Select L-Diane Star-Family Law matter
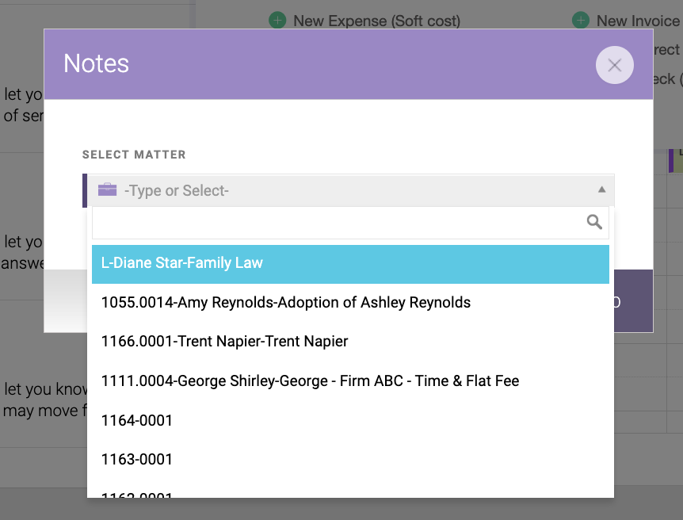Screen dimensions: 683x520 (x=350, y=264)
